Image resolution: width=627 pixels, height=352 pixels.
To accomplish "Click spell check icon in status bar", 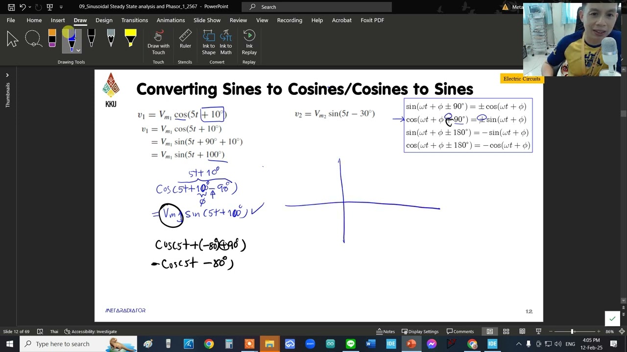I will [x=40, y=331].
